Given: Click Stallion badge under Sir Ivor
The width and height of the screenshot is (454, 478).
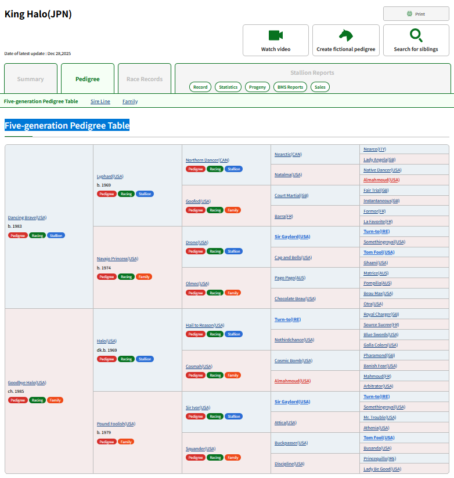Looking at the screenshot, I should tap(234, 417).
